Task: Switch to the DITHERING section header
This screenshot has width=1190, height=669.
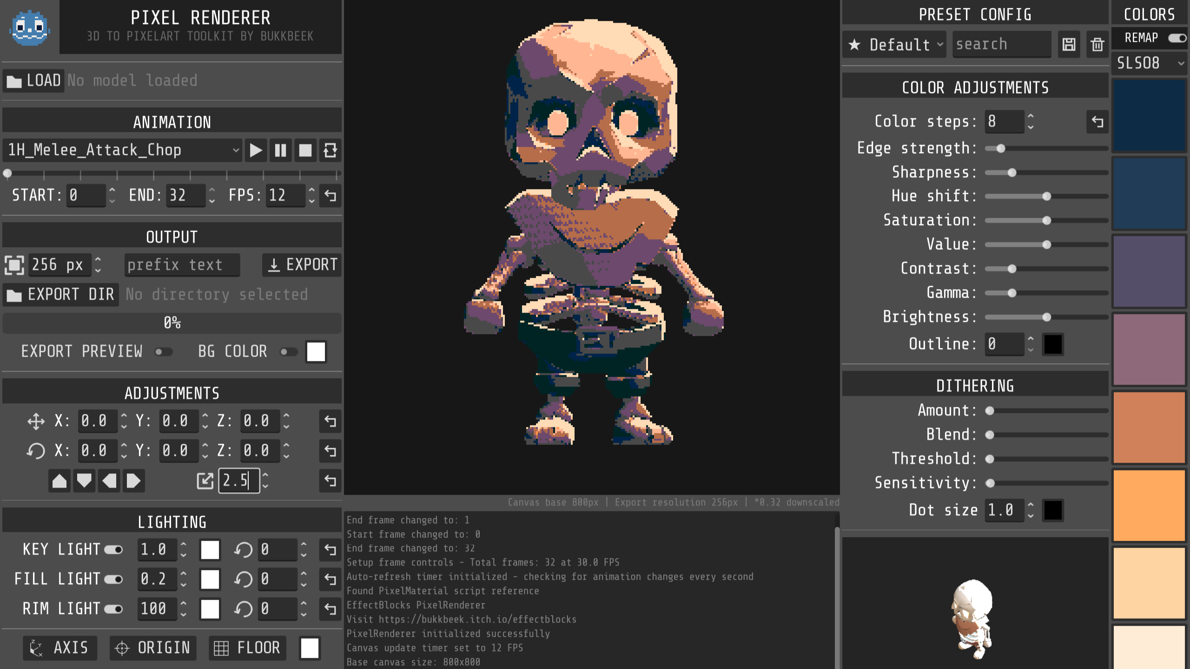Action: 975,385
